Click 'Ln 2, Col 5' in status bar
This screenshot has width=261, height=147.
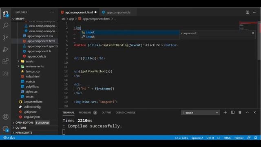(181, 138)
